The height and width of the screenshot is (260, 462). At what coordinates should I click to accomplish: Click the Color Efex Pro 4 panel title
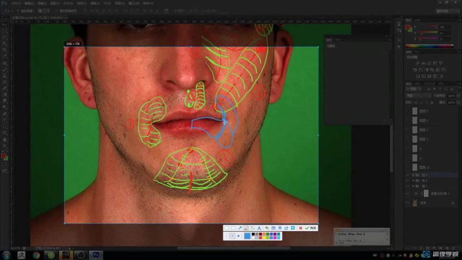click(352, 234)
